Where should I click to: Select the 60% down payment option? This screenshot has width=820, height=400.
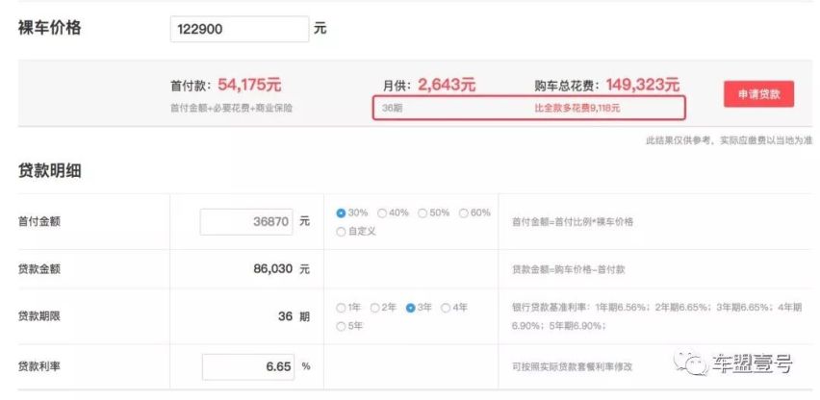pos(463,213)
